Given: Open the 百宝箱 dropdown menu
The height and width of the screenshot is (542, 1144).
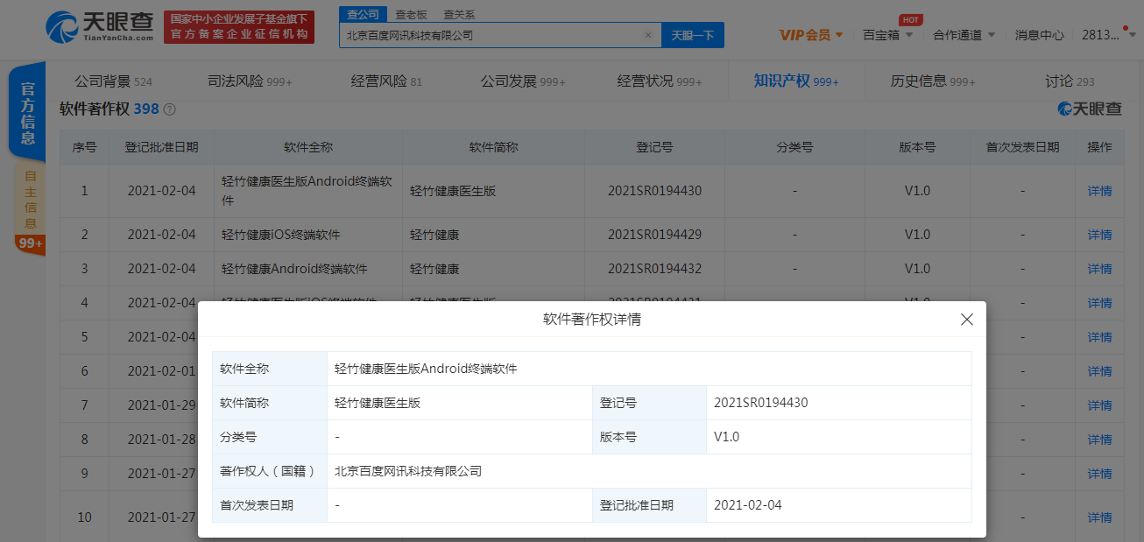Looking at the screenshot, I should pyautogui.click(x=888, y=35).
